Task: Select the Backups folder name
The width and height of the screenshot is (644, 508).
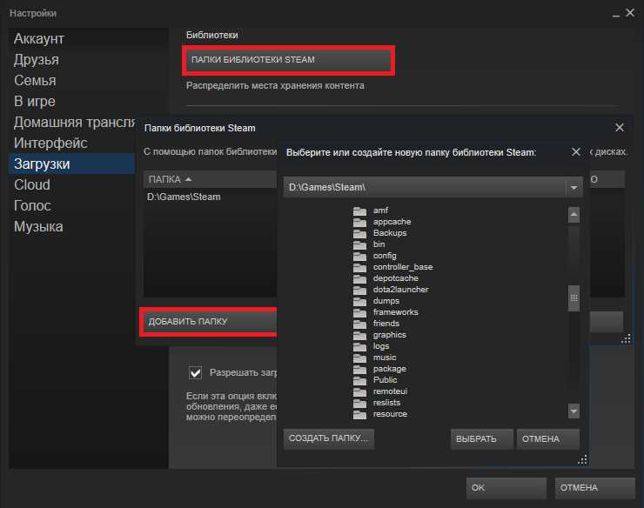Action: click(x=390, y=233)
